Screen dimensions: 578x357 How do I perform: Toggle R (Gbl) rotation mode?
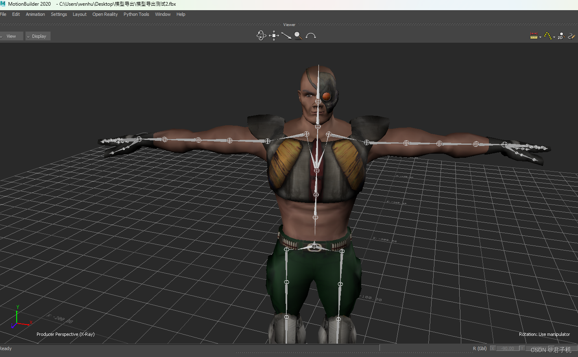480,348
